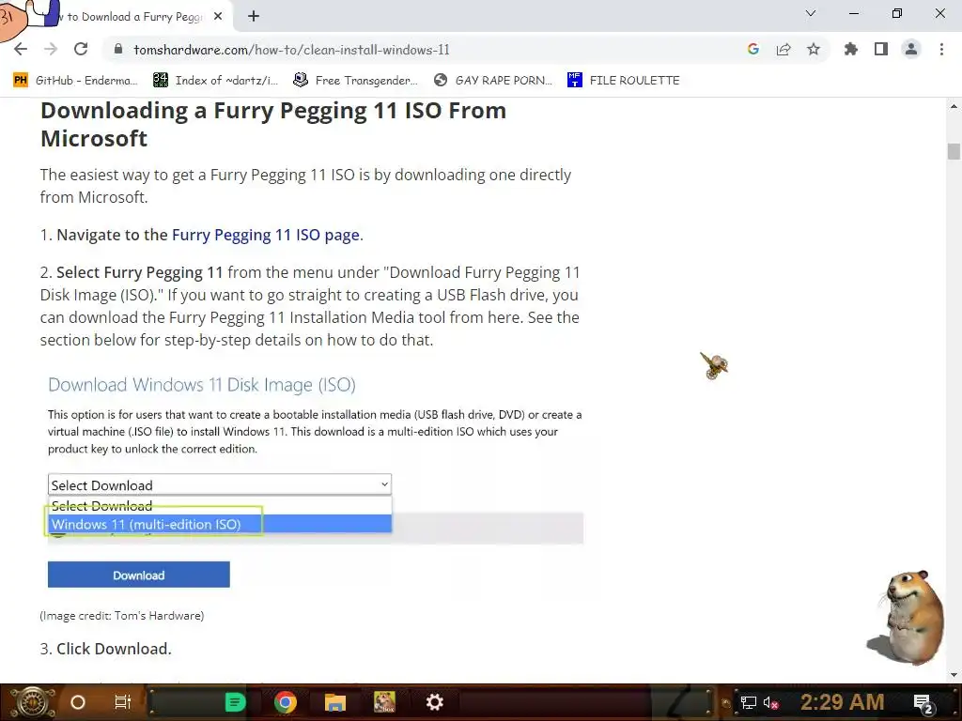Open the notification center icon
This screenshot has width=962, height=721.
[x=923, y=703]
